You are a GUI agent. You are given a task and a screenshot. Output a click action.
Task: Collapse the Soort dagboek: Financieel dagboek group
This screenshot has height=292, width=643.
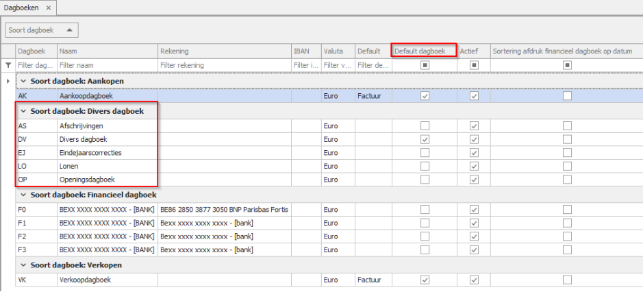pyautogui.click(x=23, y=195)
